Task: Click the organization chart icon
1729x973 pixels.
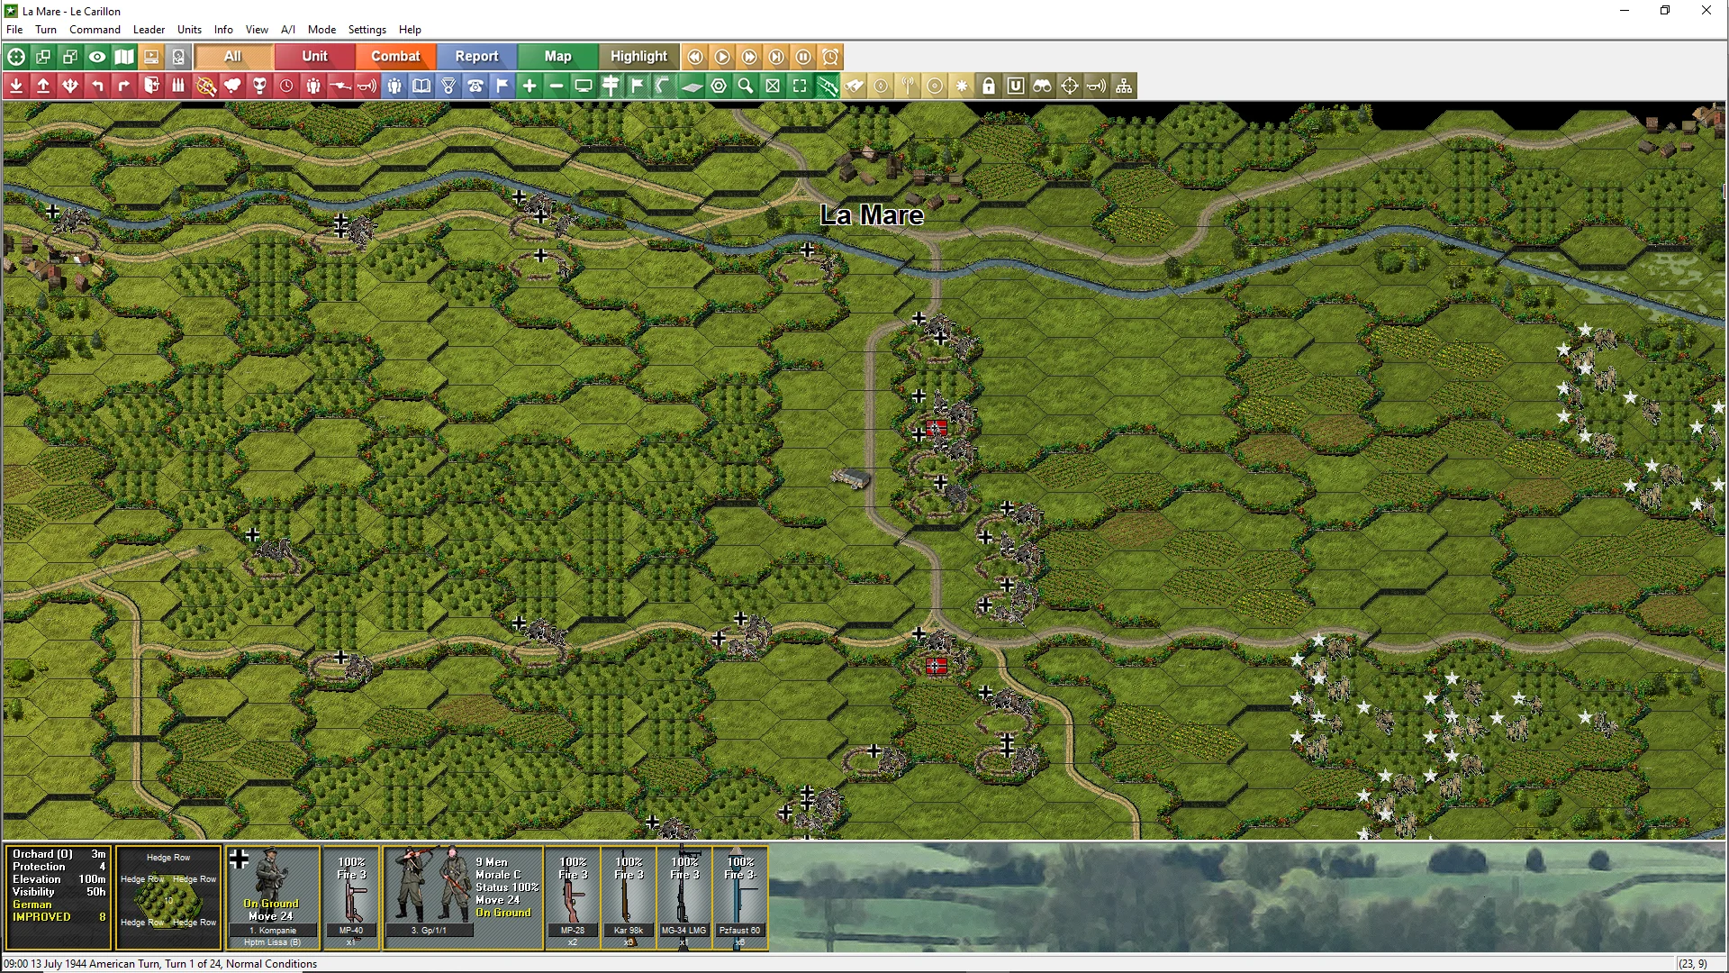Action: click(1124, 86)
